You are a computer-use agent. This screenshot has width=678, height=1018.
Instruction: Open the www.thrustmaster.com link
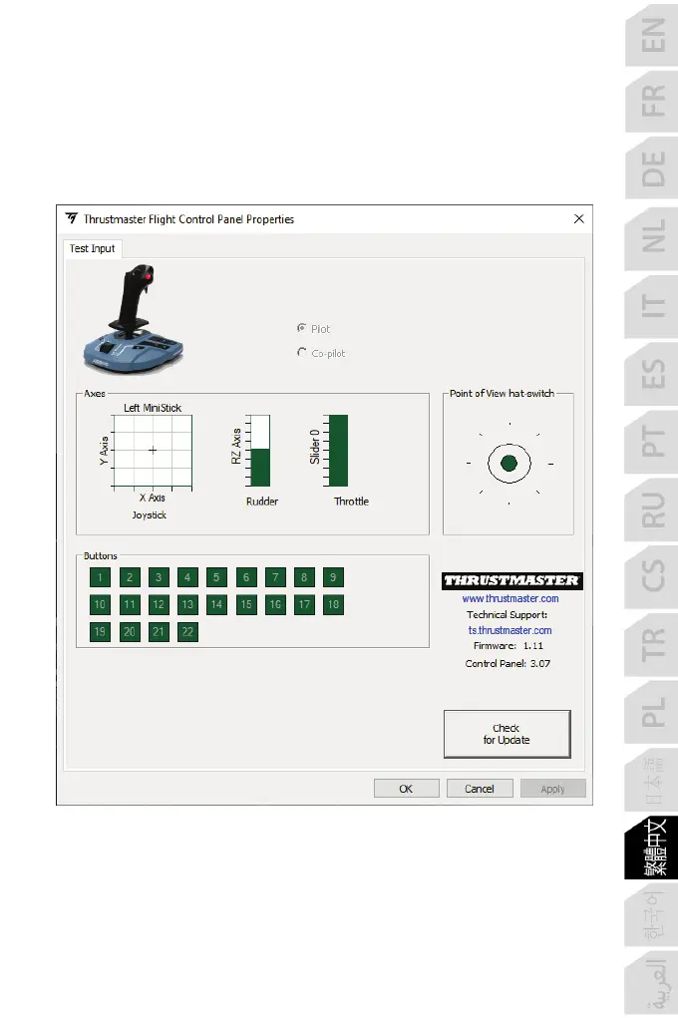[x=509, y=598]
